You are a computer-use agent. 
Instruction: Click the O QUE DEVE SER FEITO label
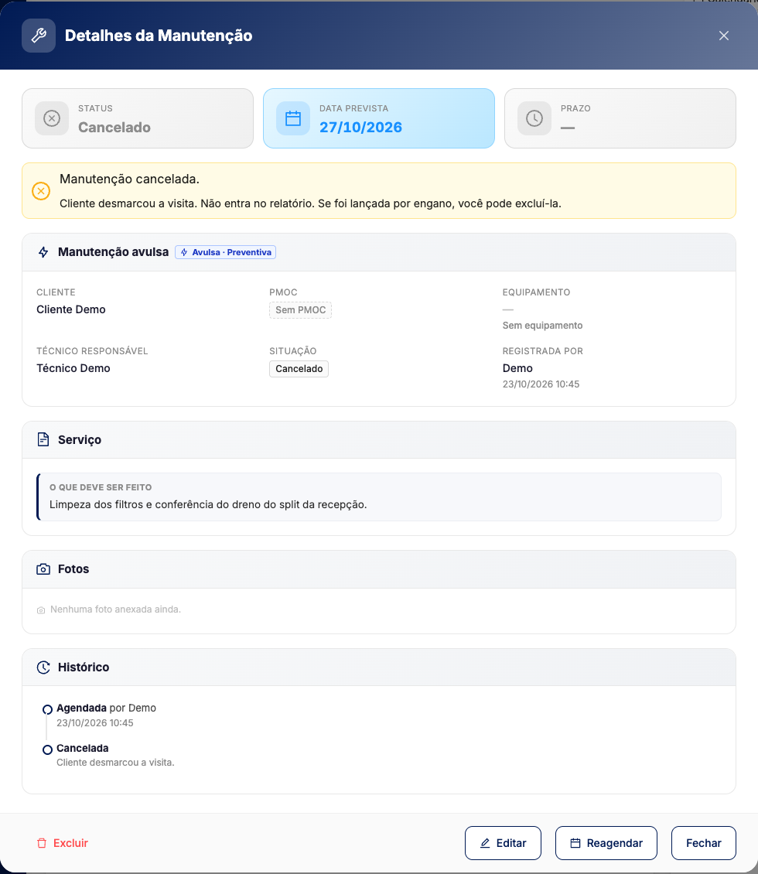pos(101,487)
